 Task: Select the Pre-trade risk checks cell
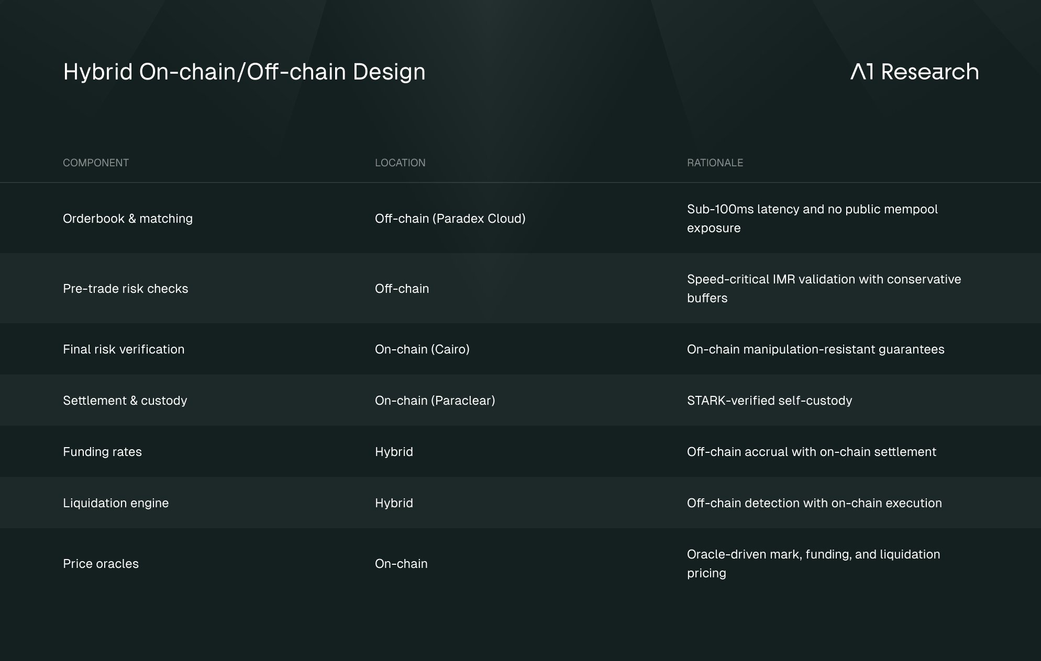pos(125,289)
